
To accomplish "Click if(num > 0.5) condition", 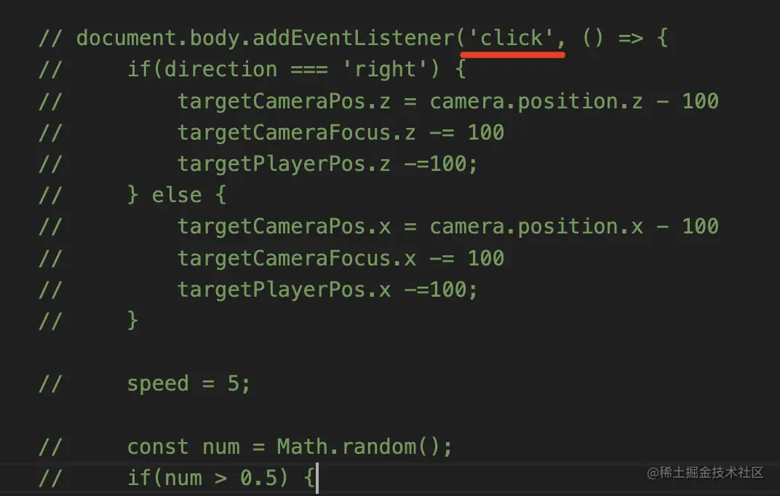I will pos(208,478).
